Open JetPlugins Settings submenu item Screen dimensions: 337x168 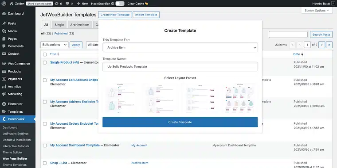point(16,134)
